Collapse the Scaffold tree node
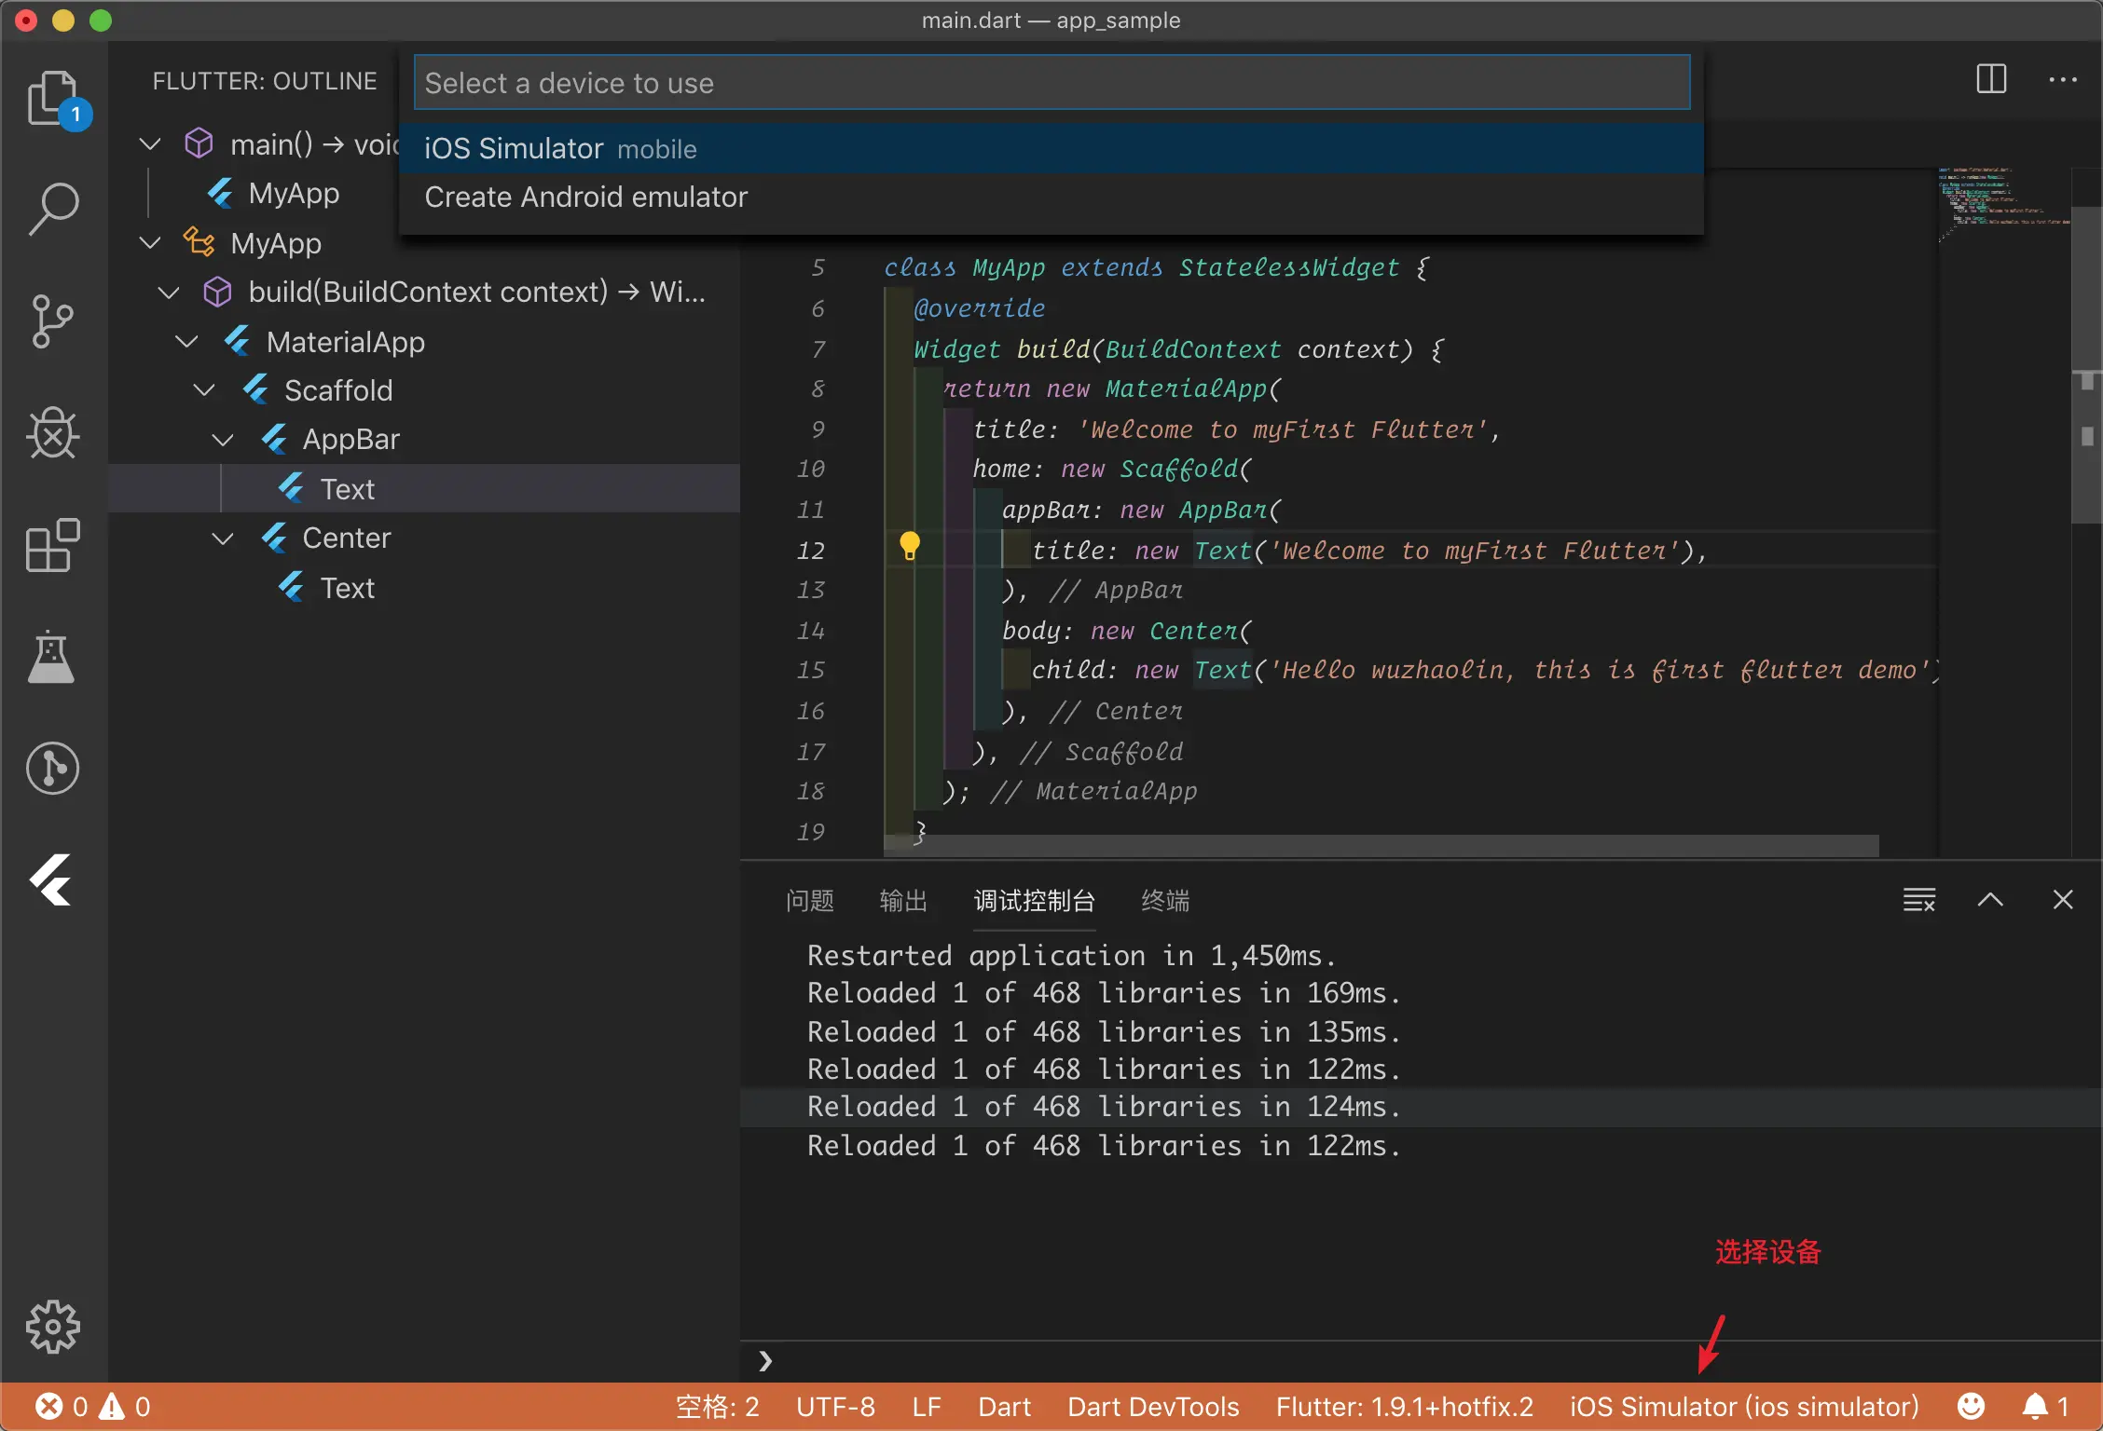This screenshot has width=2103, height=1431. 204,390
